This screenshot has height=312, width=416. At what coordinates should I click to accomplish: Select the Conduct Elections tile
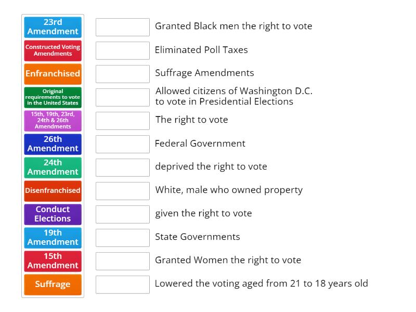[53, 214]
